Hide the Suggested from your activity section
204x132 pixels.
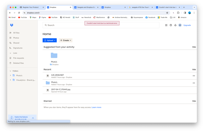pyautogui.click(x=194, y=47)
